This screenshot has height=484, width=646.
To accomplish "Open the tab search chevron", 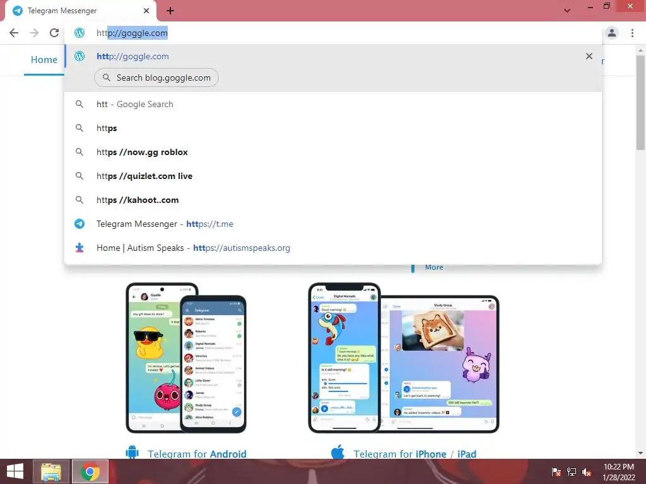I will [x=567, y=11].
